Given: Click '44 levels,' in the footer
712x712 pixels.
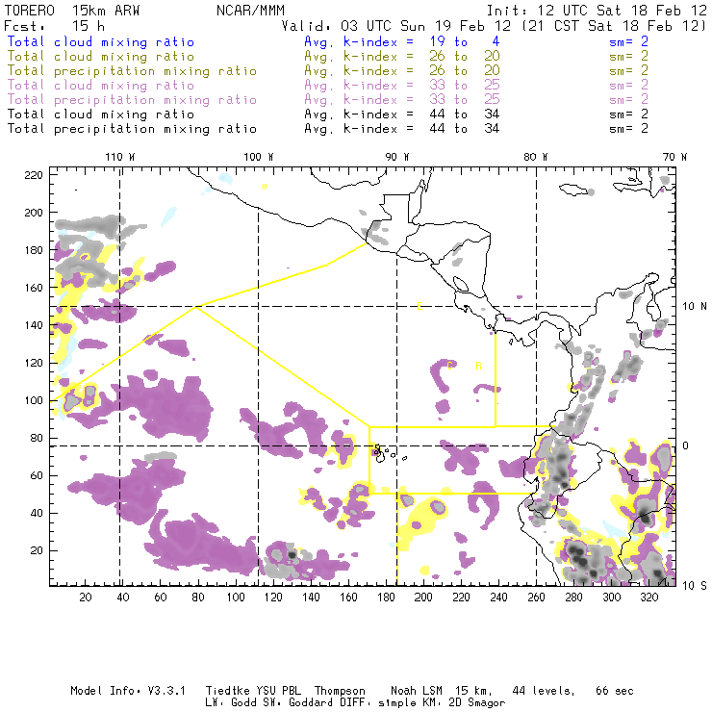Looking at the screenshot, I should coord(544,691).
